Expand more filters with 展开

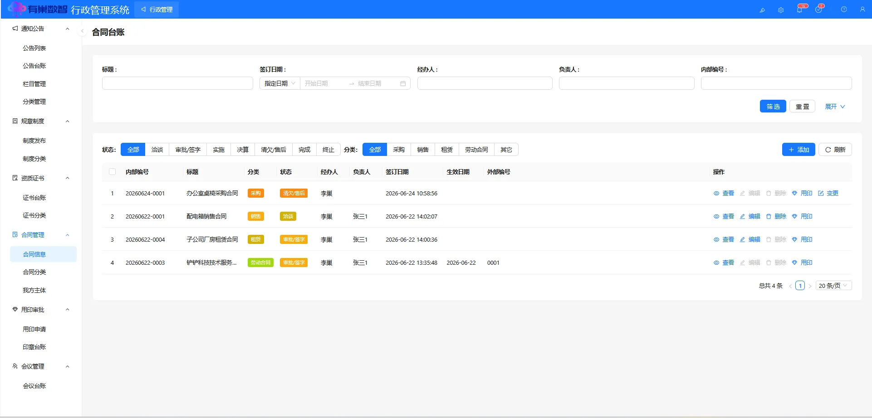tap(835, 107)
